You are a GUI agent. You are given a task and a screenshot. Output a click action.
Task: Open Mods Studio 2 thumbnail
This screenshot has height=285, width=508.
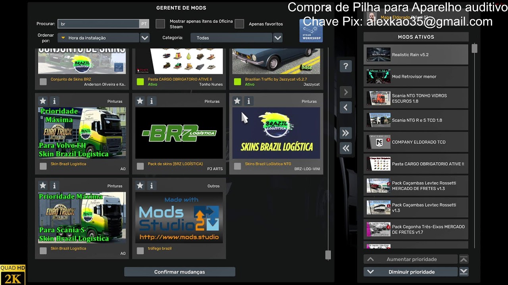click(x=179, y=217)
